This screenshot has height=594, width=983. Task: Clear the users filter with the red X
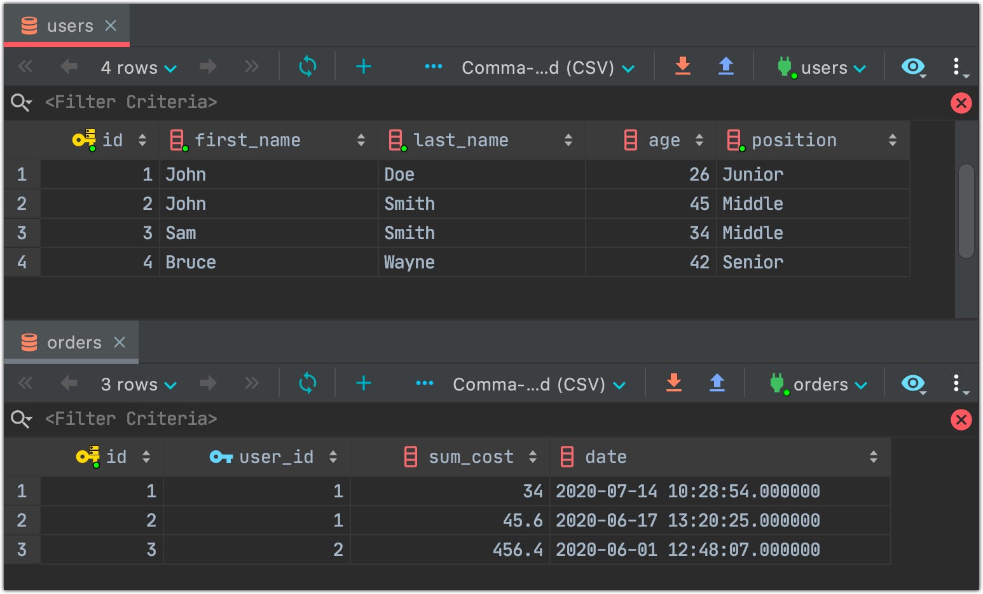pyautogui.click(x=961, y=102)
